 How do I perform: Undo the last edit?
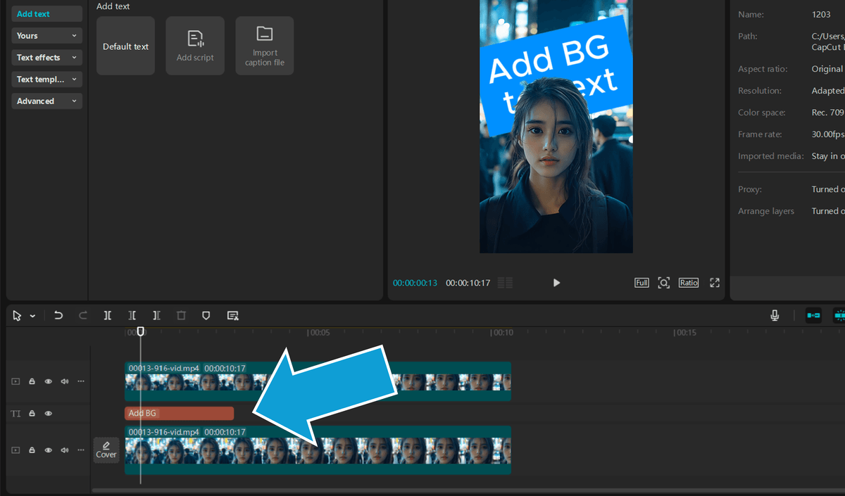click(x=58, y=316)
